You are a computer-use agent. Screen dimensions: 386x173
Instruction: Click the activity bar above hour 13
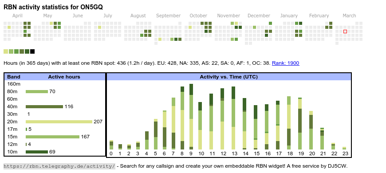point(233,118)
